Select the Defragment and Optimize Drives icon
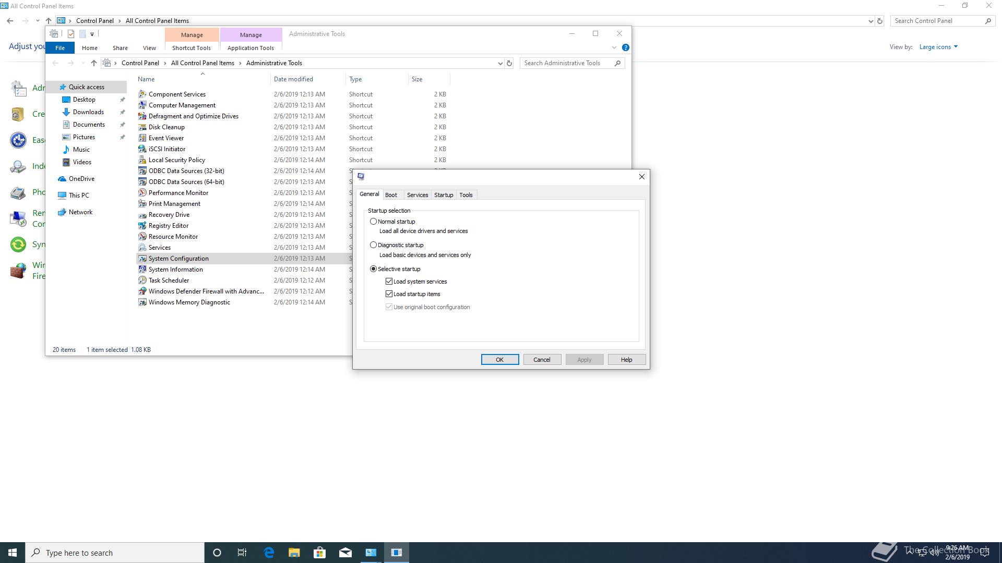The image size is (1002, 563). (x=142, y=116)
